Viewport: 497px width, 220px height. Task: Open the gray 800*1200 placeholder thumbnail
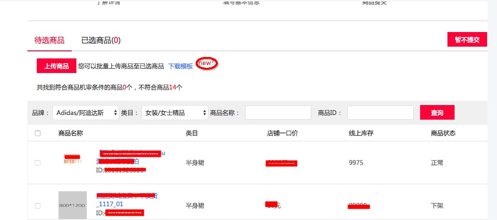coord(72,205)
